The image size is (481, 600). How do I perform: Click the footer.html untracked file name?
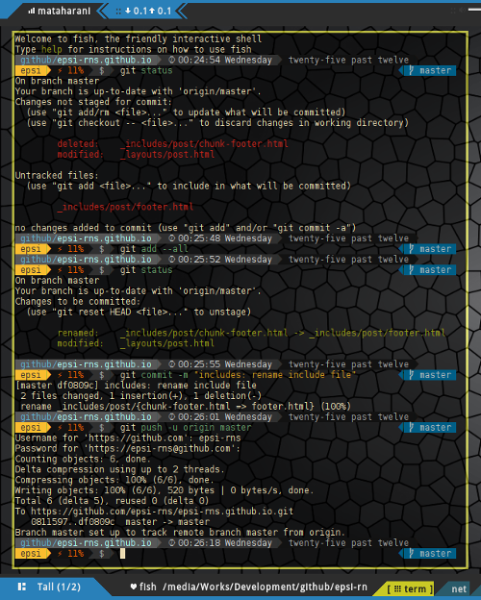pyautogui.click(x=125, y=207)
